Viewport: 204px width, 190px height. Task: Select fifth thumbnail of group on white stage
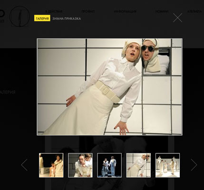167,165
